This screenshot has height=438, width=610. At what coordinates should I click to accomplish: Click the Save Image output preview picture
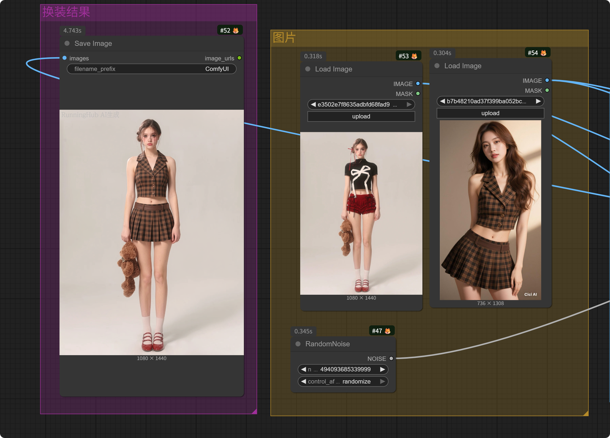click(152, 232)
